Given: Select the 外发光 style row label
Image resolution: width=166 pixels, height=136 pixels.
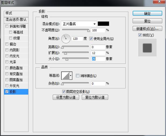Looking at the screenshot, I should tap(15, 86).
